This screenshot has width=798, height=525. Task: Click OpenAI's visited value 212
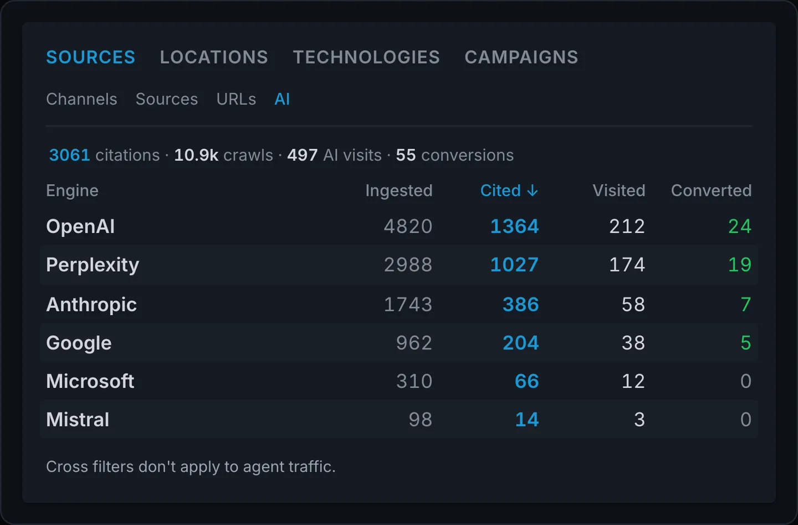[627, 226]
